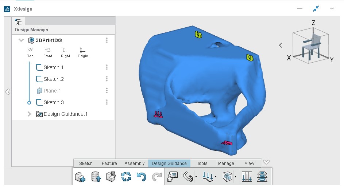Click the grayed redo arrow

[156, 177]
